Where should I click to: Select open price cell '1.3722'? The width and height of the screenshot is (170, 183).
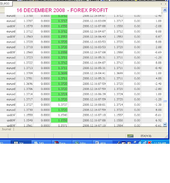(28, 63)
